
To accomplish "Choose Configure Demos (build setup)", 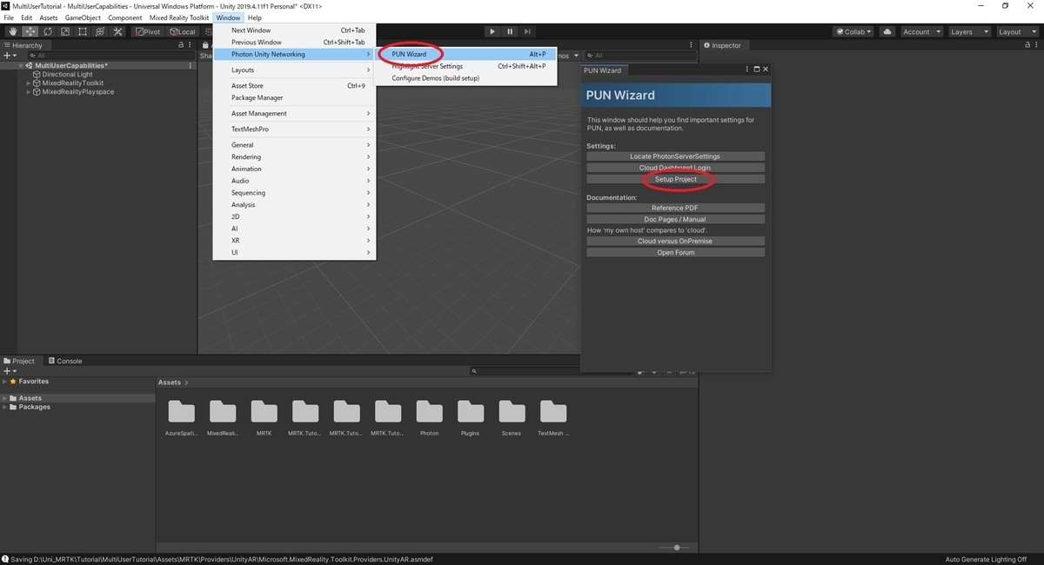I will [x=465, y=78].
